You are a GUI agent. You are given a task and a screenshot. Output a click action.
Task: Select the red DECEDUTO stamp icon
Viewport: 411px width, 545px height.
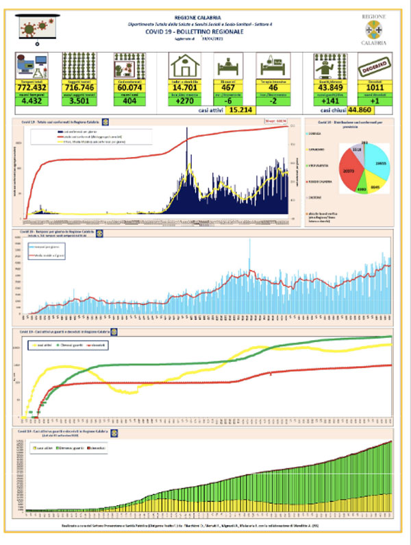pos(375,66)
